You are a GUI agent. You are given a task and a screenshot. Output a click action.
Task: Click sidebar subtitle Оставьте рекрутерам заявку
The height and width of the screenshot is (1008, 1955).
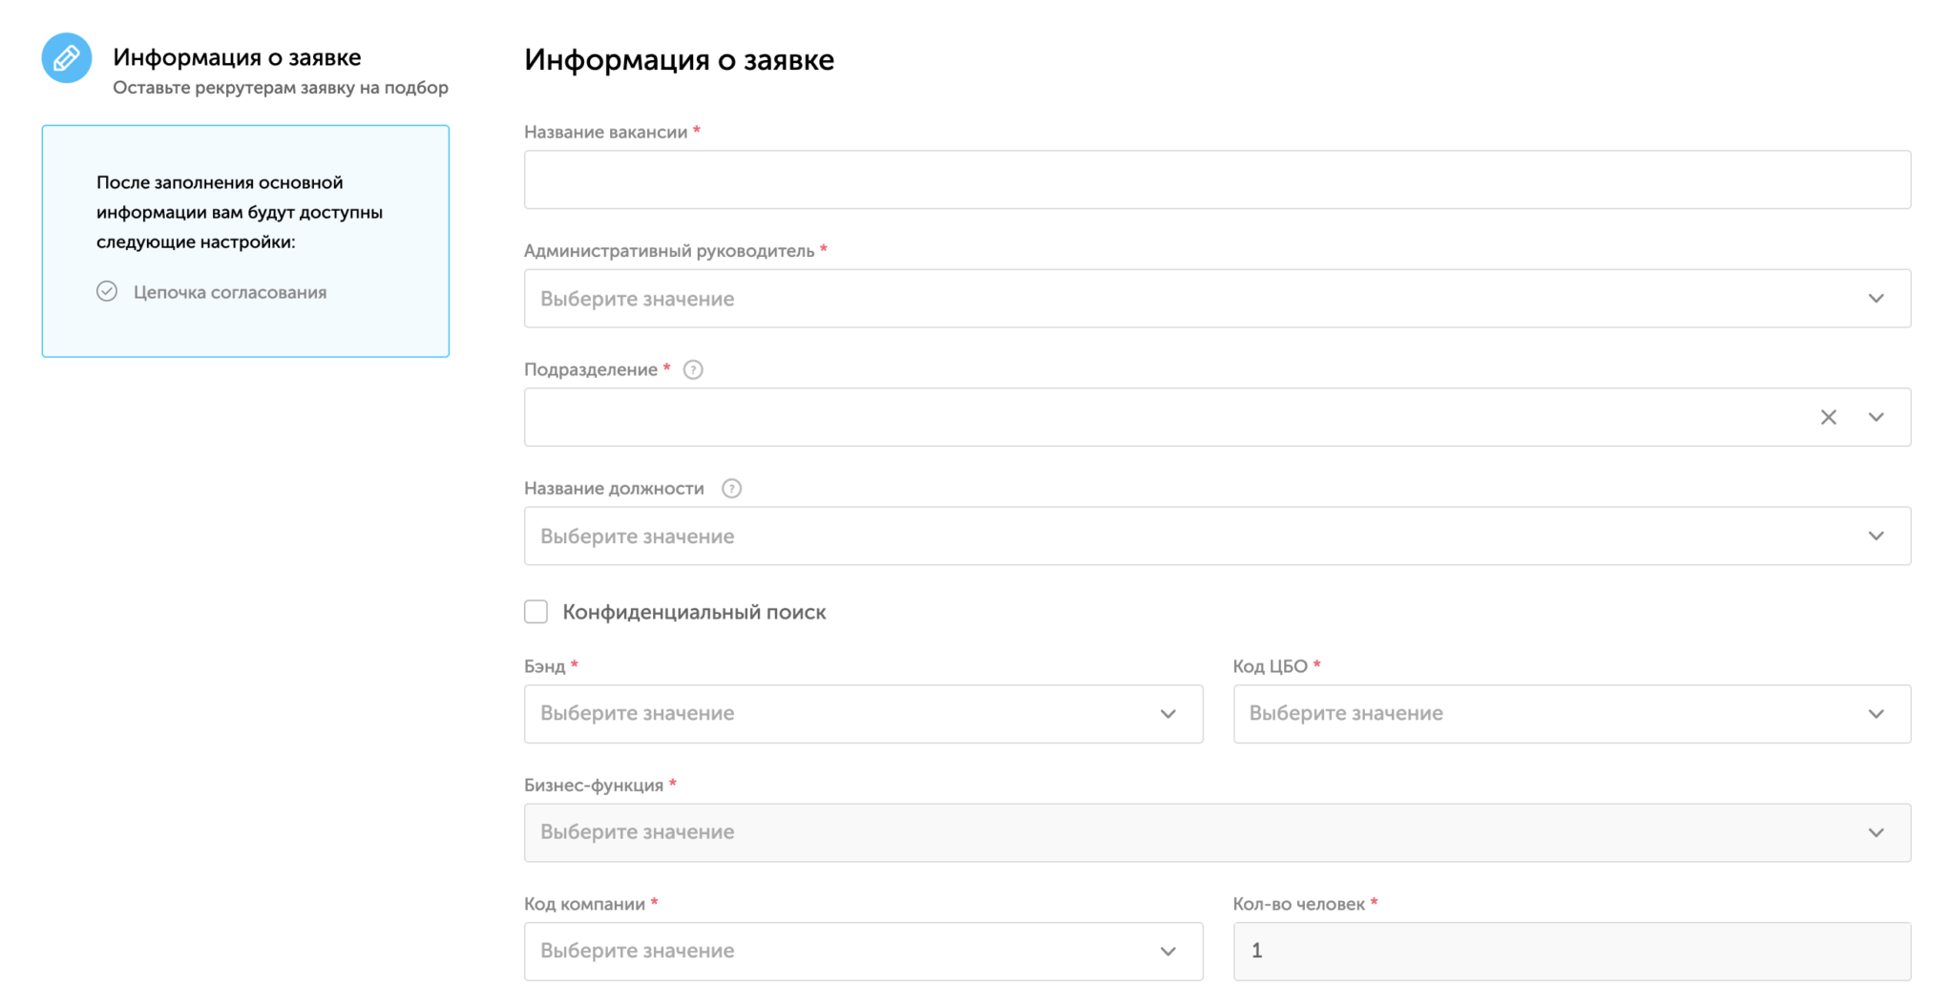tap(280, 88)
